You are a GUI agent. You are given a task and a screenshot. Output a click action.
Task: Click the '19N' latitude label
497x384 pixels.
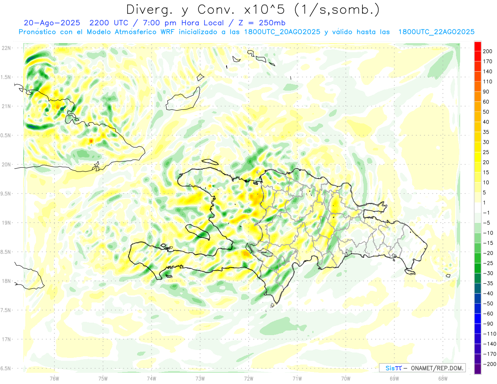pyautogui.click(x=6, y=222)
